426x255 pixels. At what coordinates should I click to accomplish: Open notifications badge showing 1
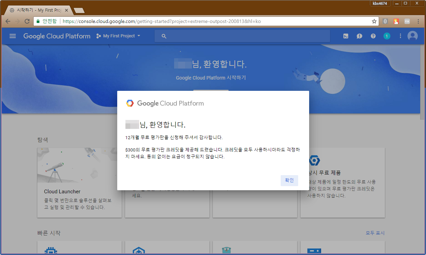coord(387,36)
